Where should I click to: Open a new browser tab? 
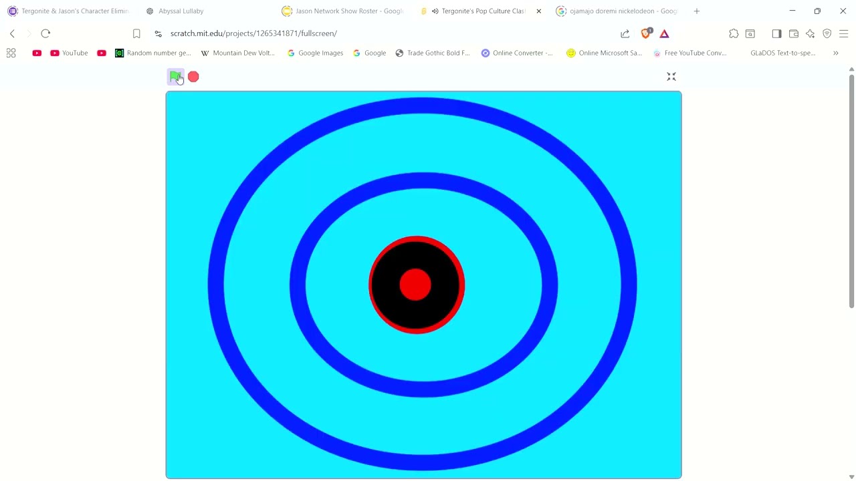tap(696, 11)
